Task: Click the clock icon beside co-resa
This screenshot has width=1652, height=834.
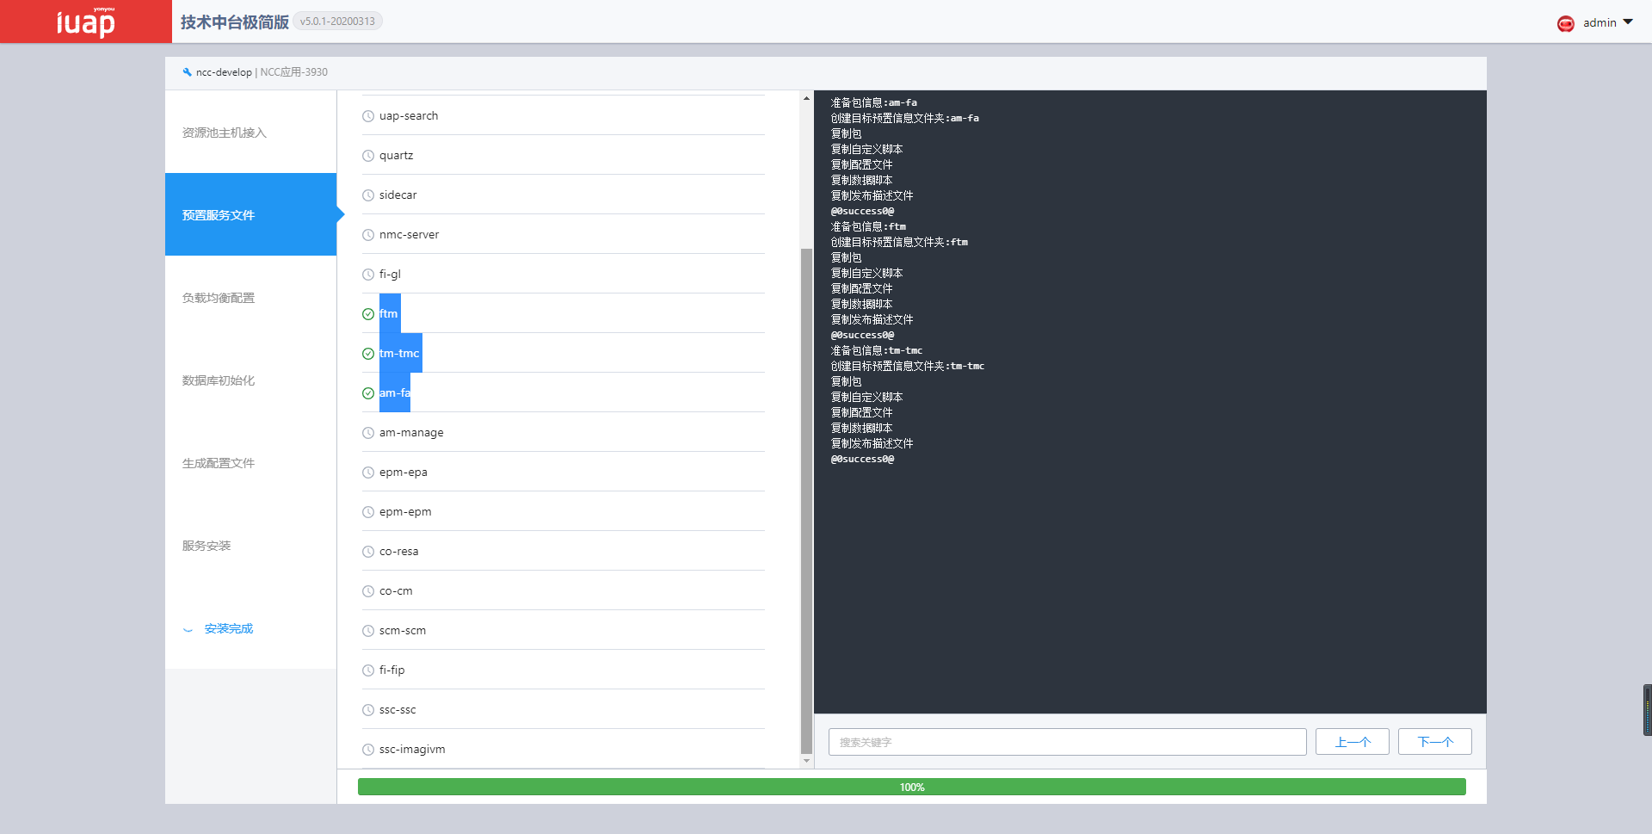Action: 368,552
